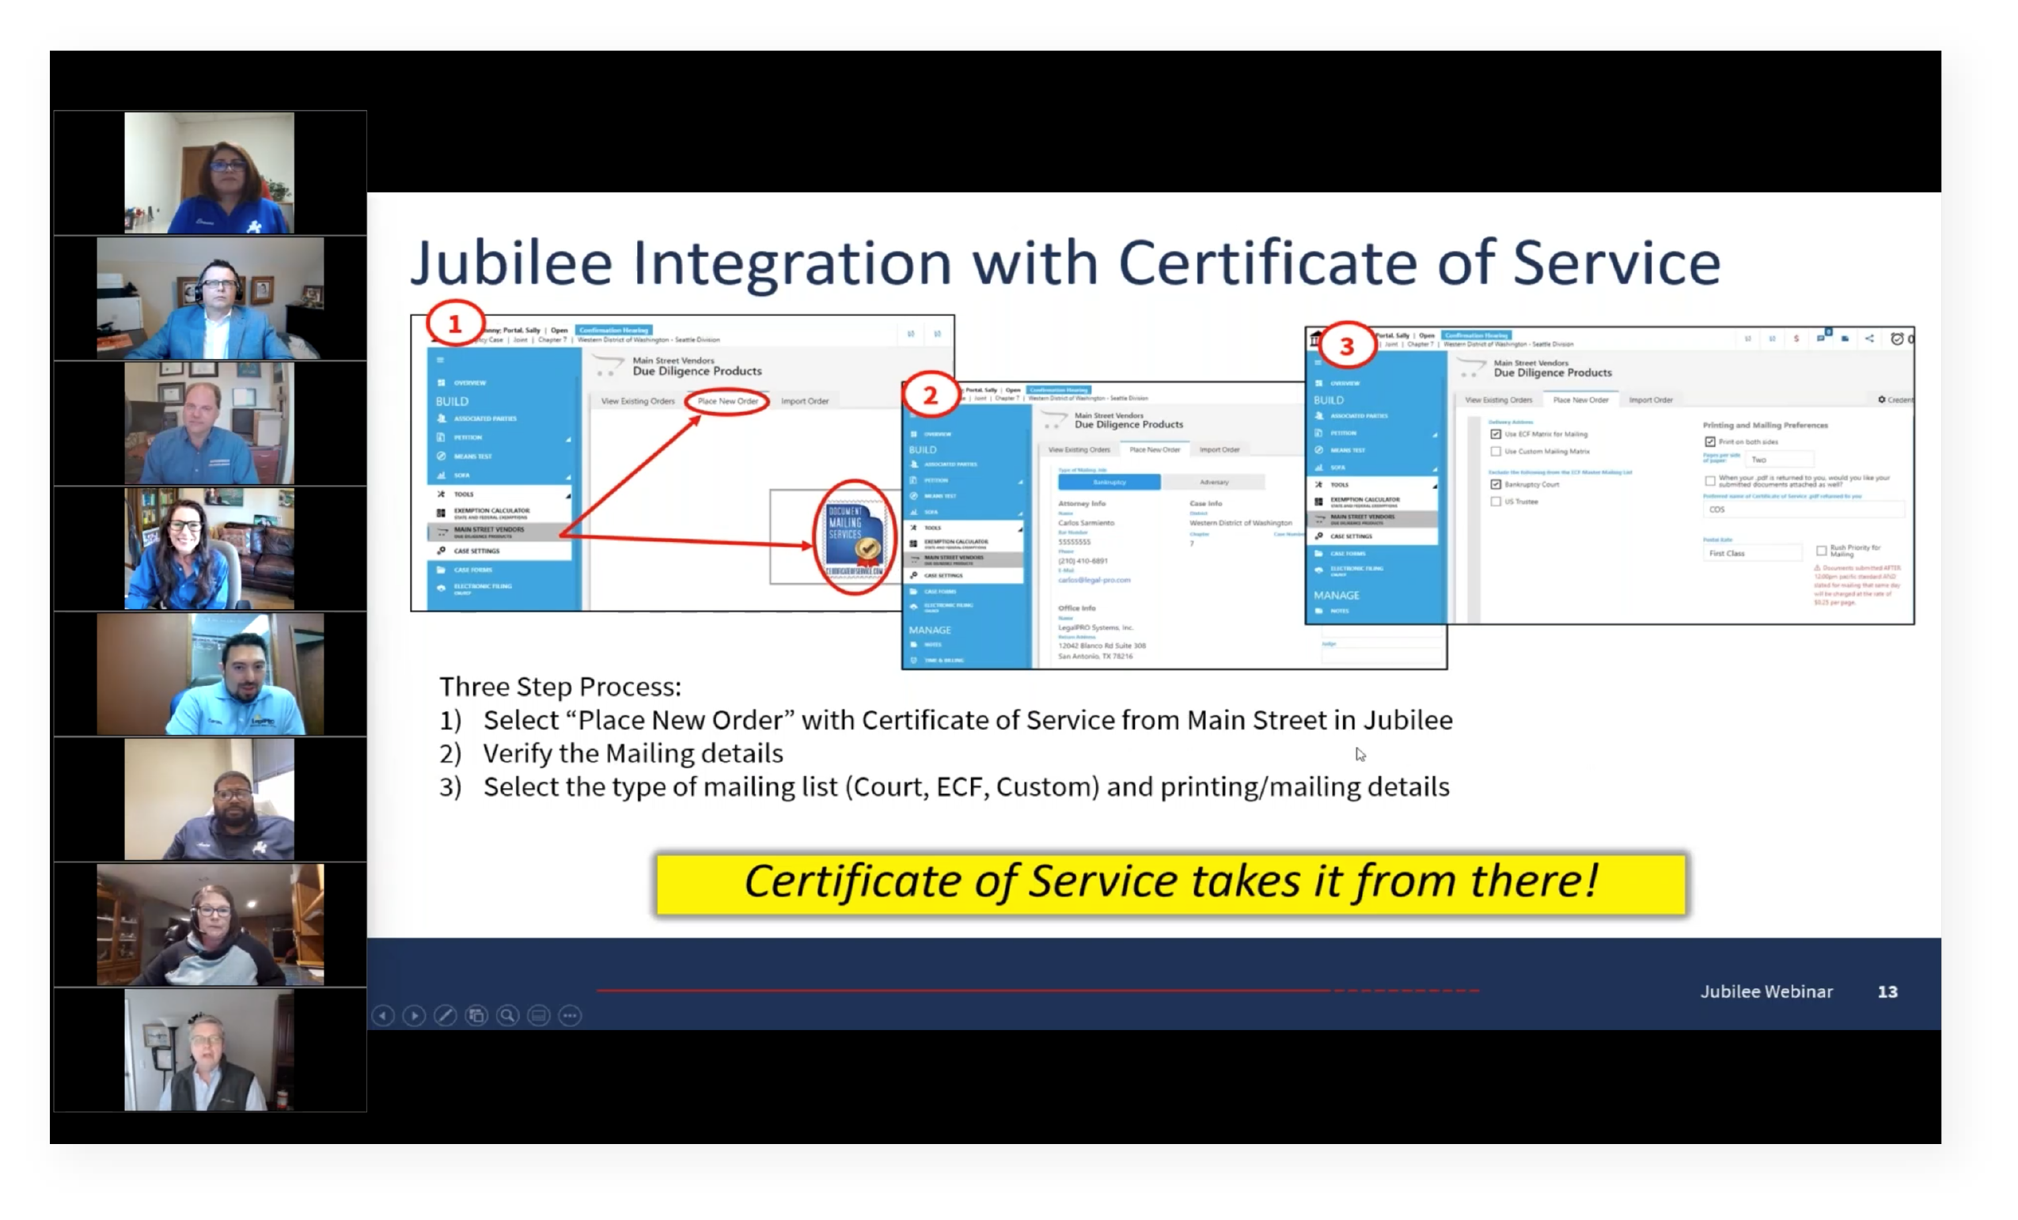Open Means Test in step 2 sidebar

[x=939, y=496]
